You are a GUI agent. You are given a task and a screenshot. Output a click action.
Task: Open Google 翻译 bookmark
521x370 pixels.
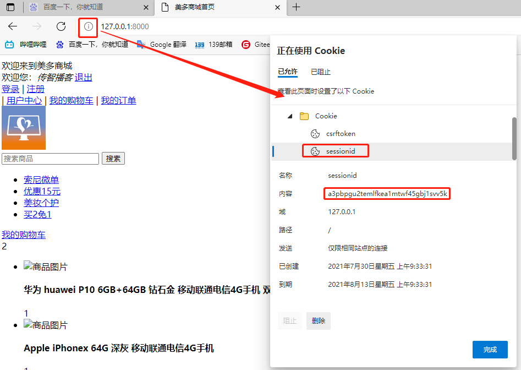click(162, 45)
